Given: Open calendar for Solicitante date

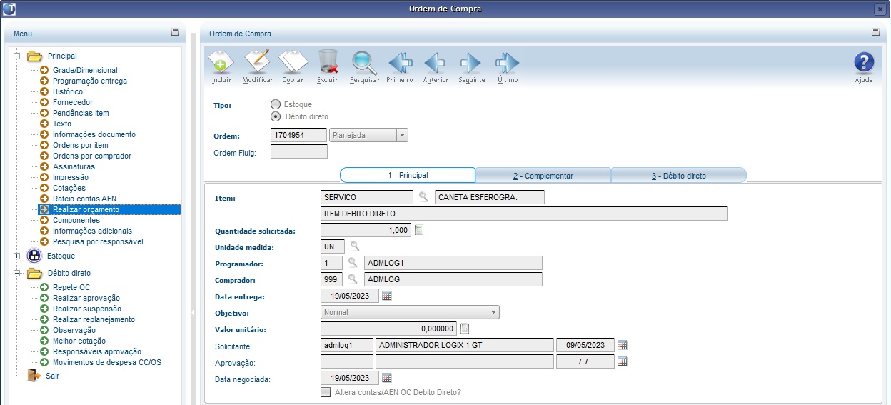Looking at the screenshot, I should click(x=622, y=345).
